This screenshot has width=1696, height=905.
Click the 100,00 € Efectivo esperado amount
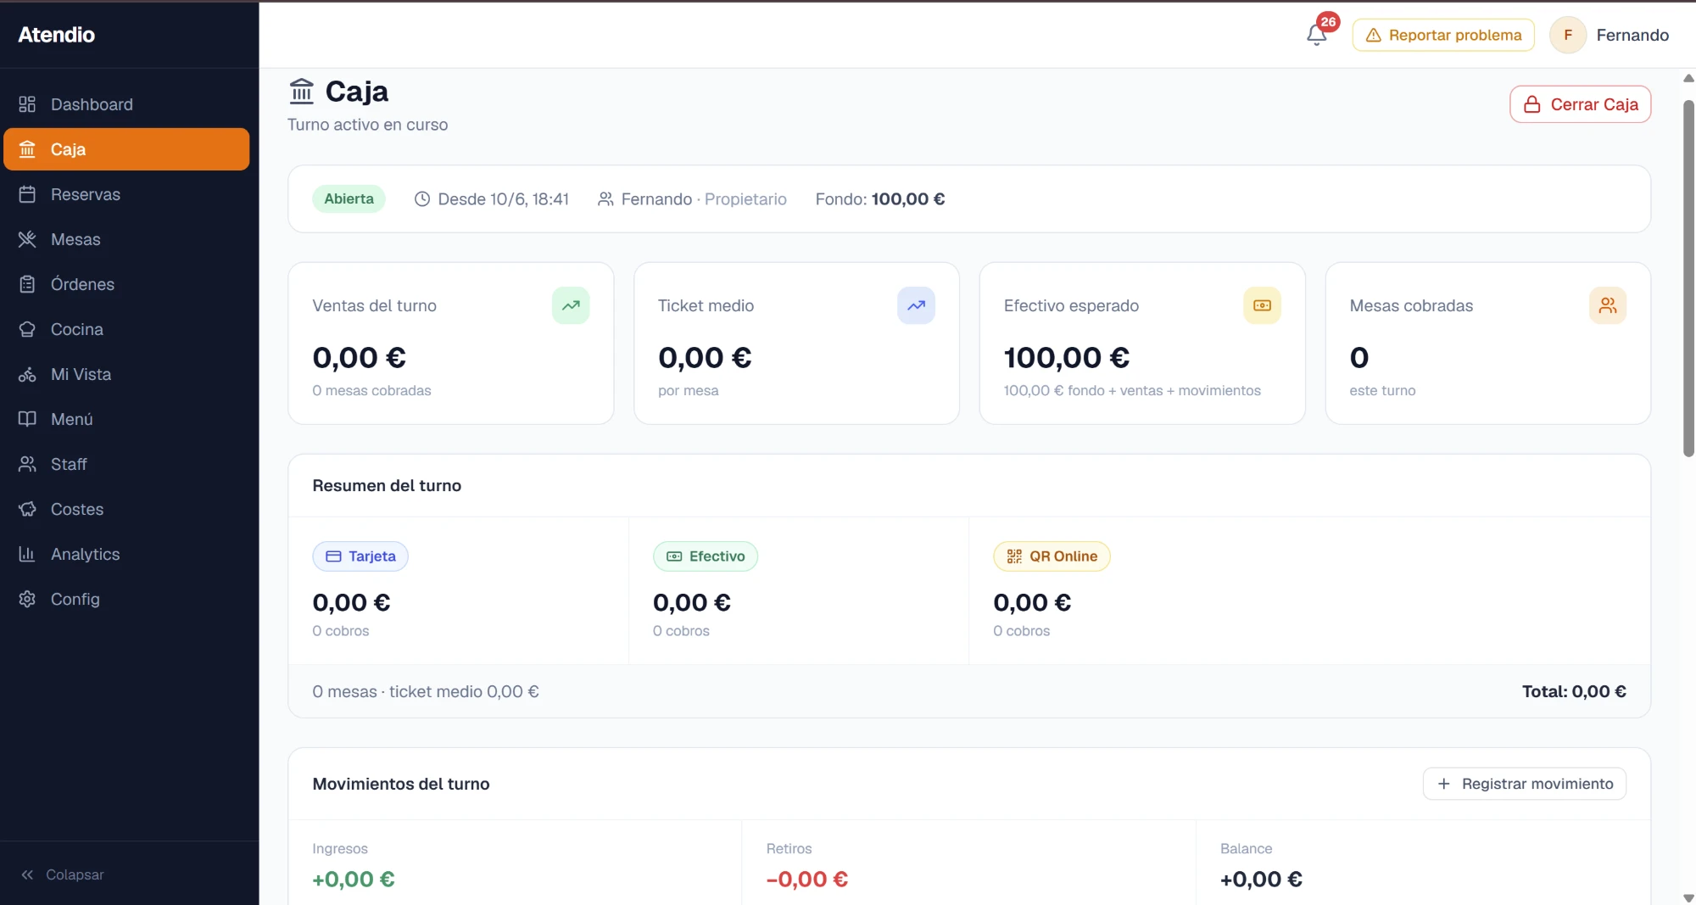click(1067, 358)
